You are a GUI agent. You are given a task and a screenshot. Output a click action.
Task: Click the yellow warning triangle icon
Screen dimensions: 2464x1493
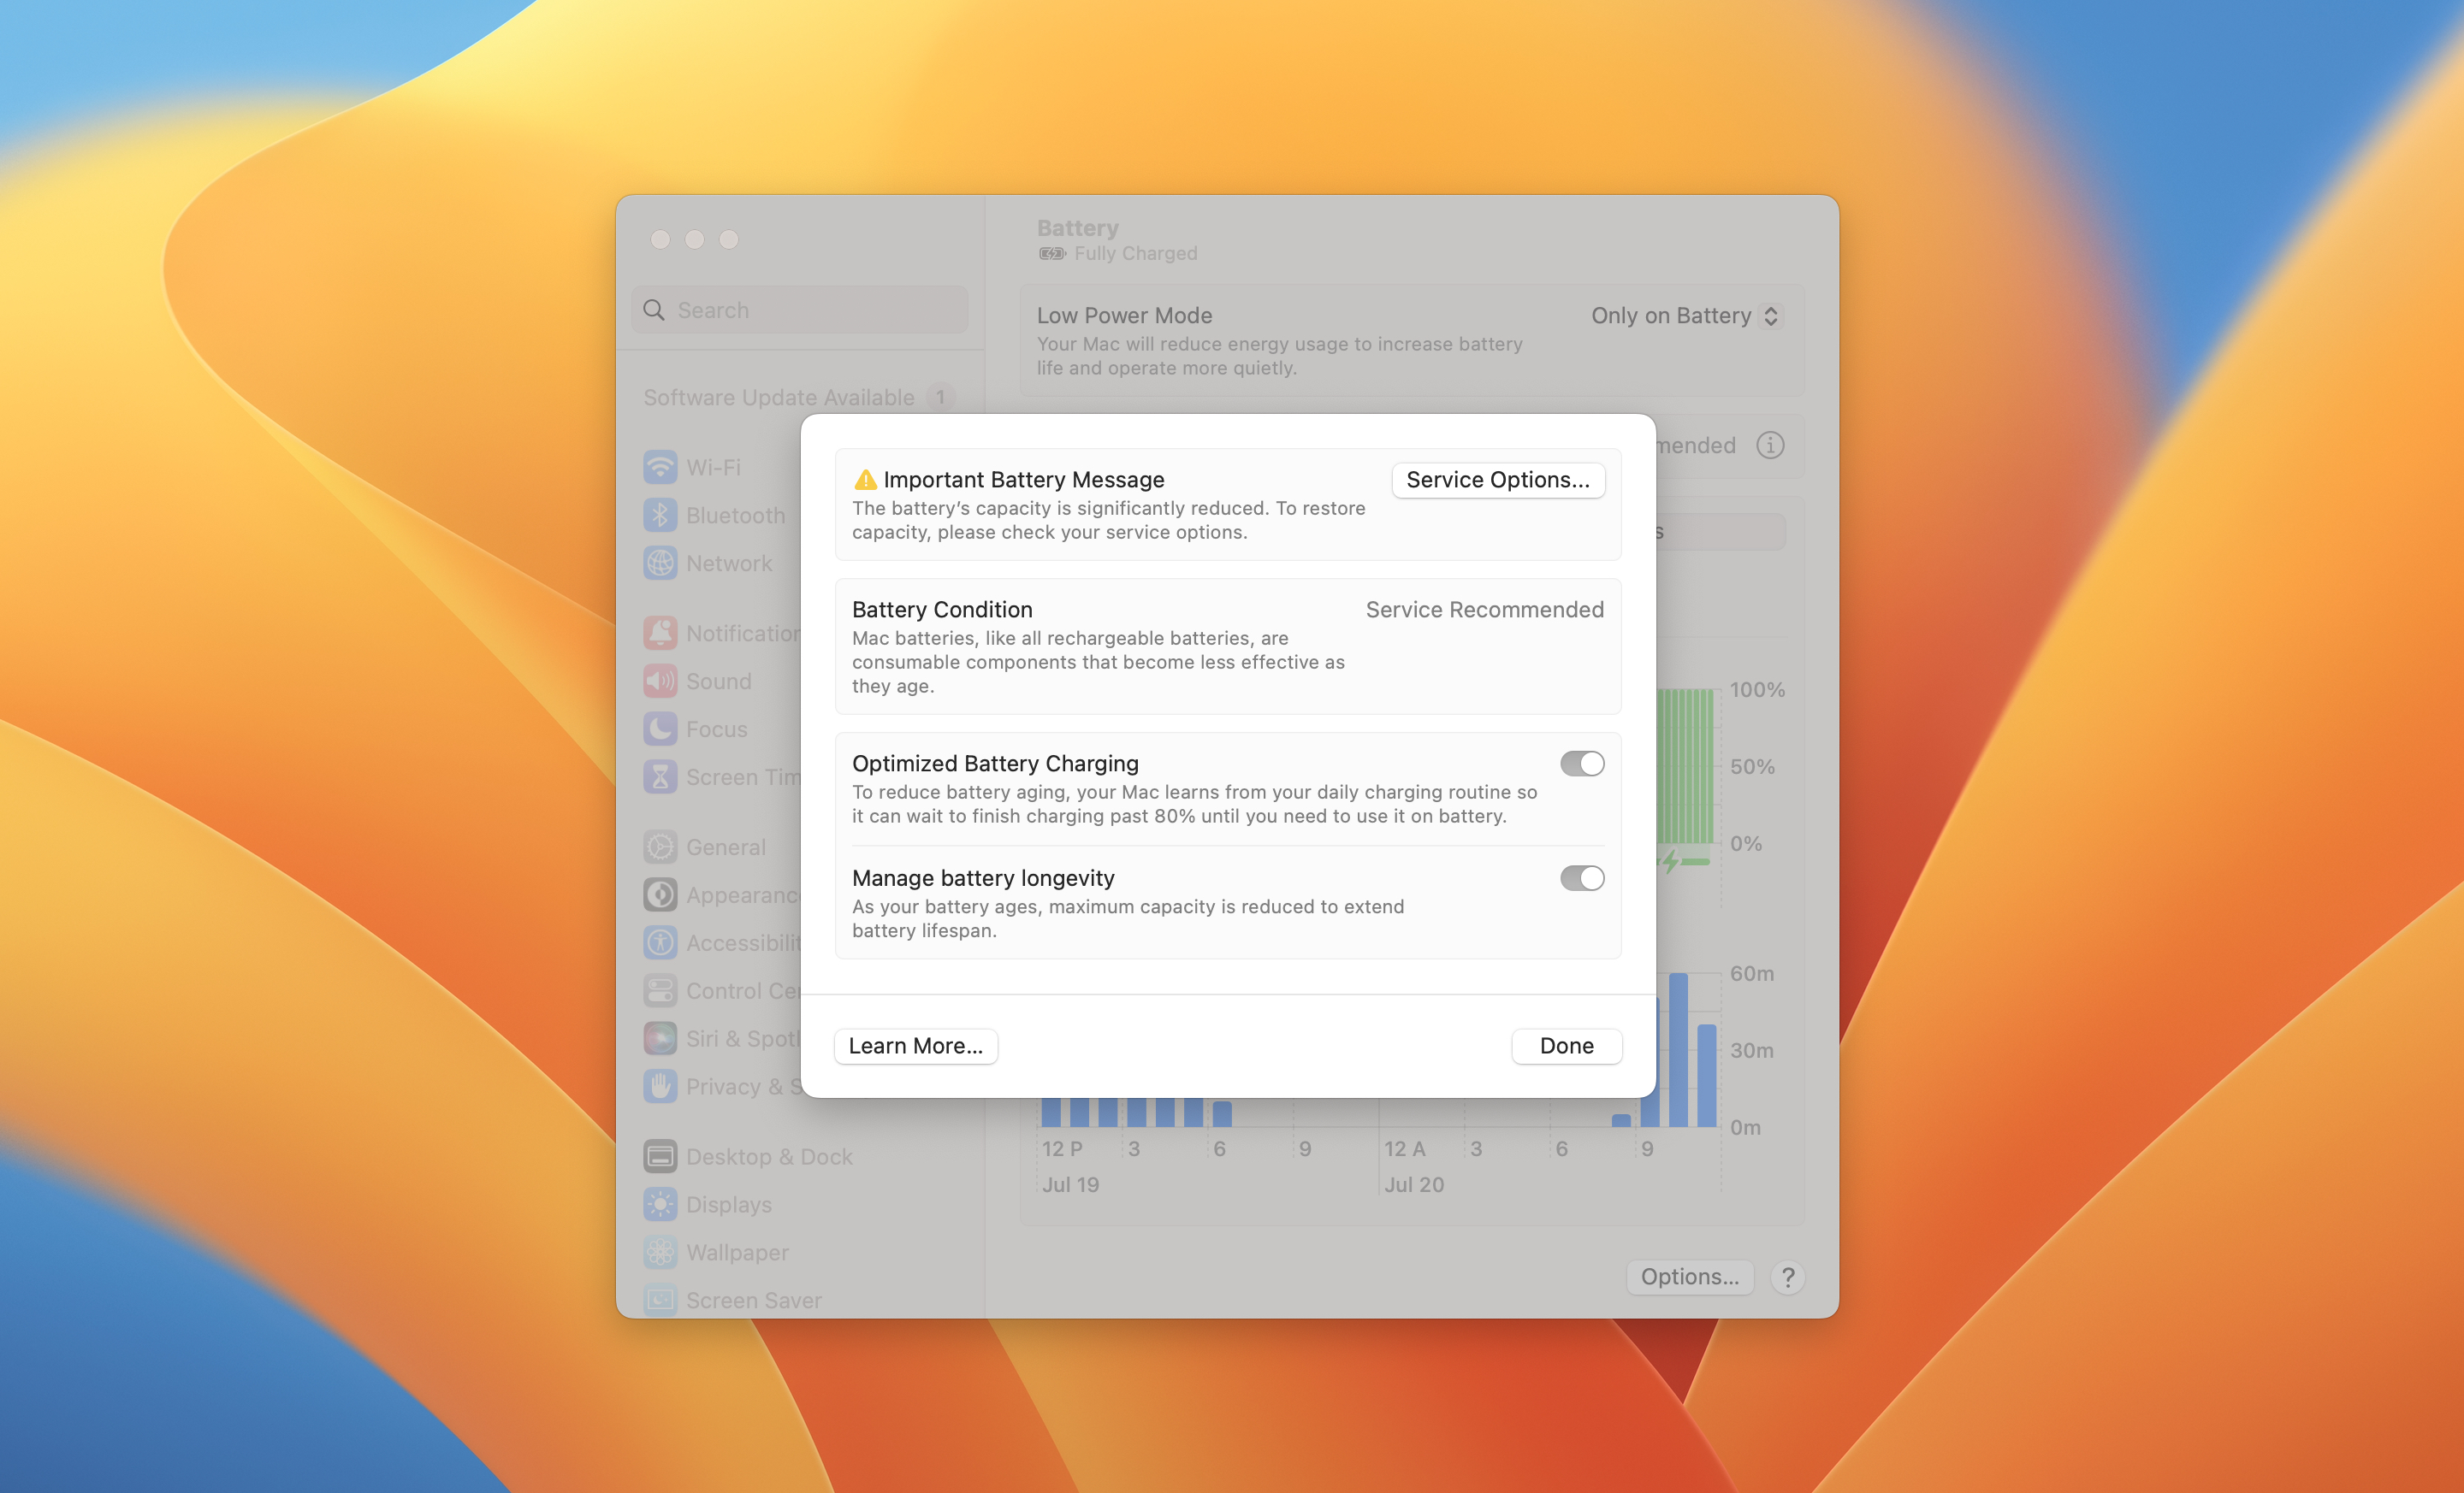click(x=865, y=480)
